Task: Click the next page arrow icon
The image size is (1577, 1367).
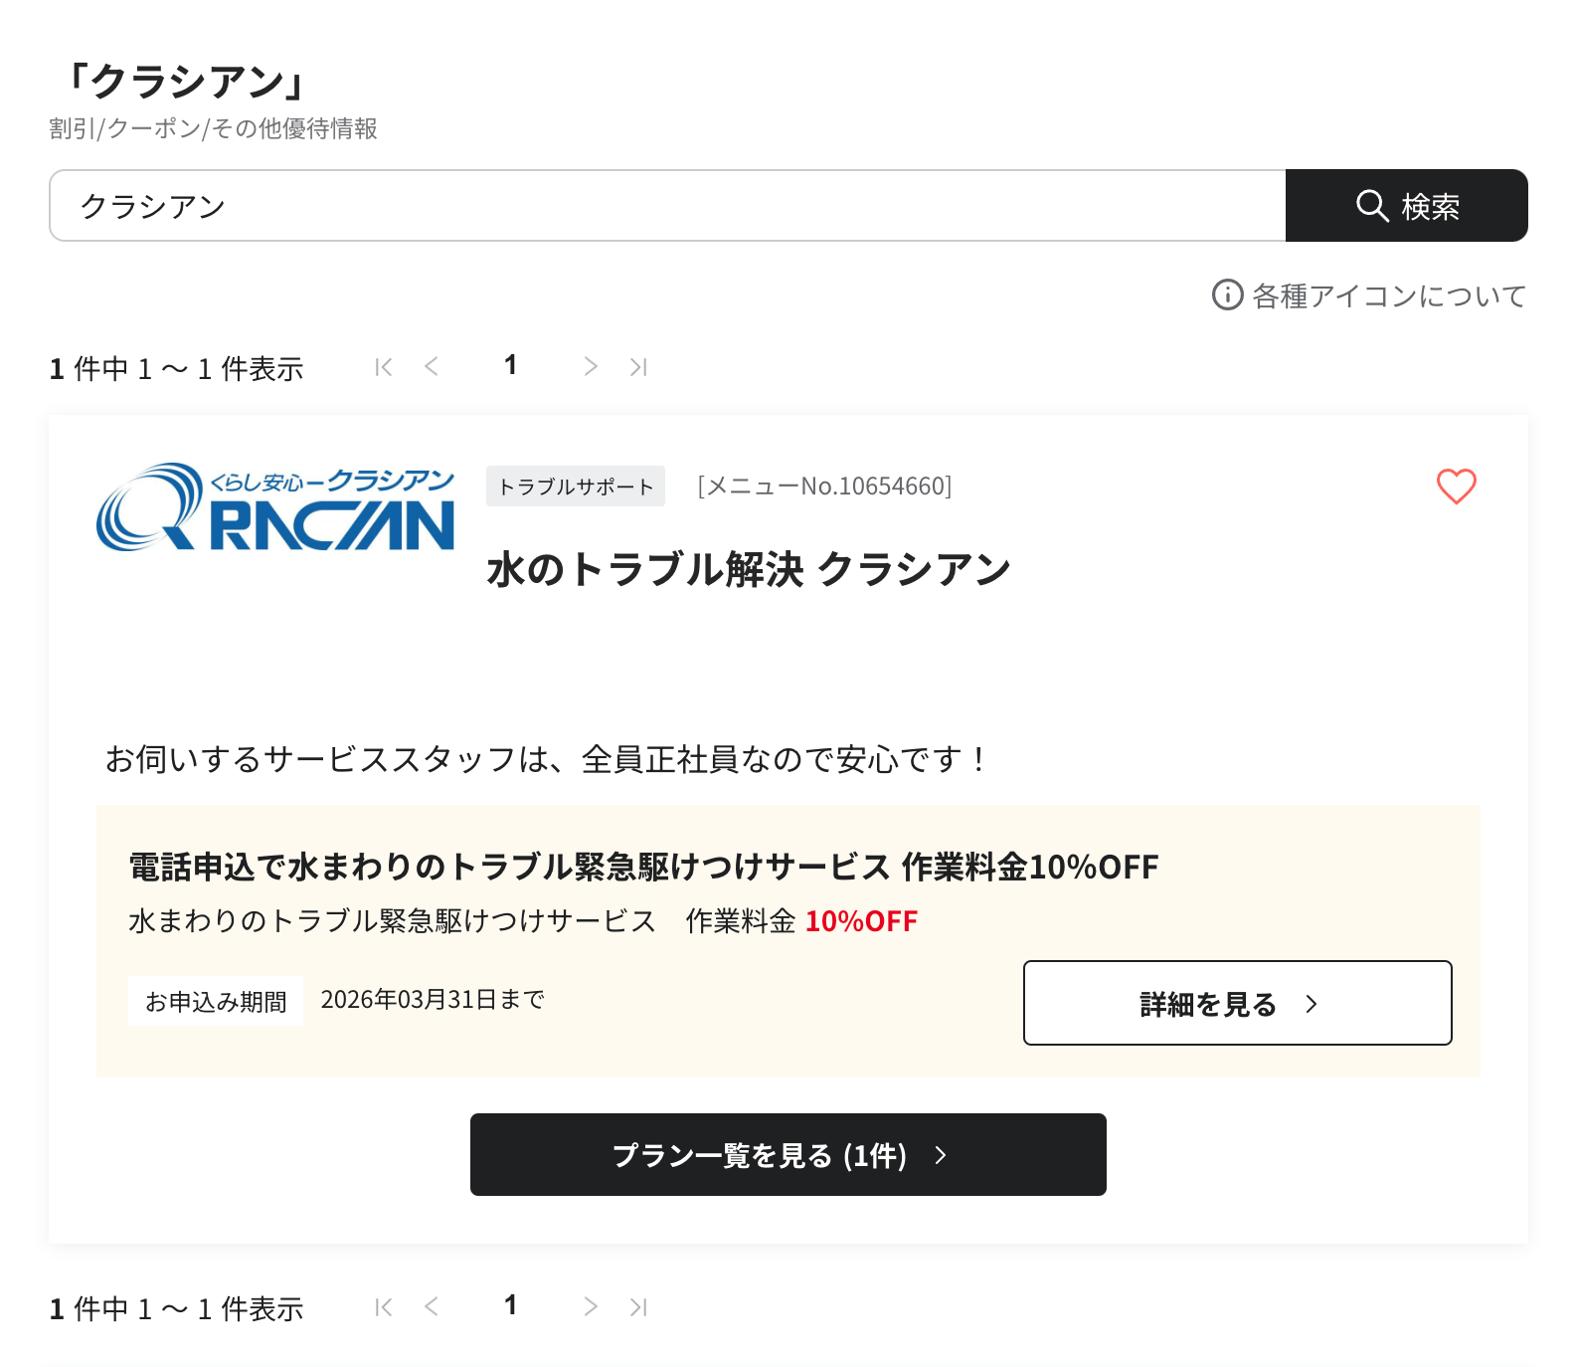Action: pyautogui.click(x=590, y=366)
